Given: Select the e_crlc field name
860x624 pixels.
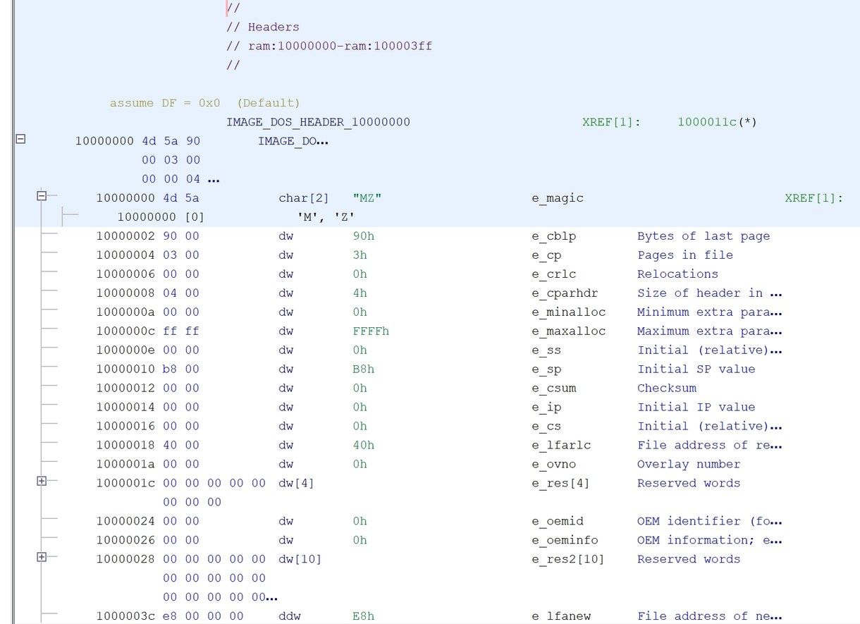Looking at the screenshot, I should [553, 274].
